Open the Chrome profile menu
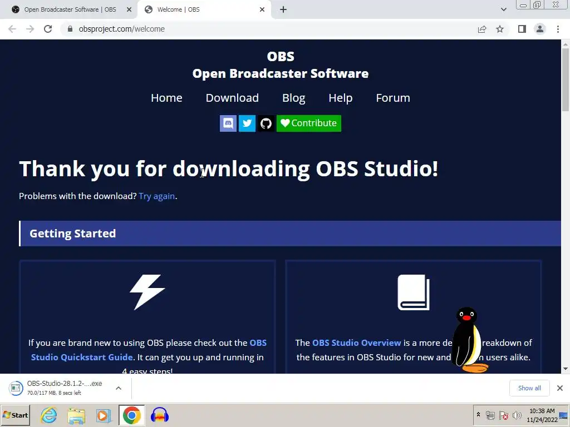The width and height of the screenshot is (570, 427). (540, 29)
